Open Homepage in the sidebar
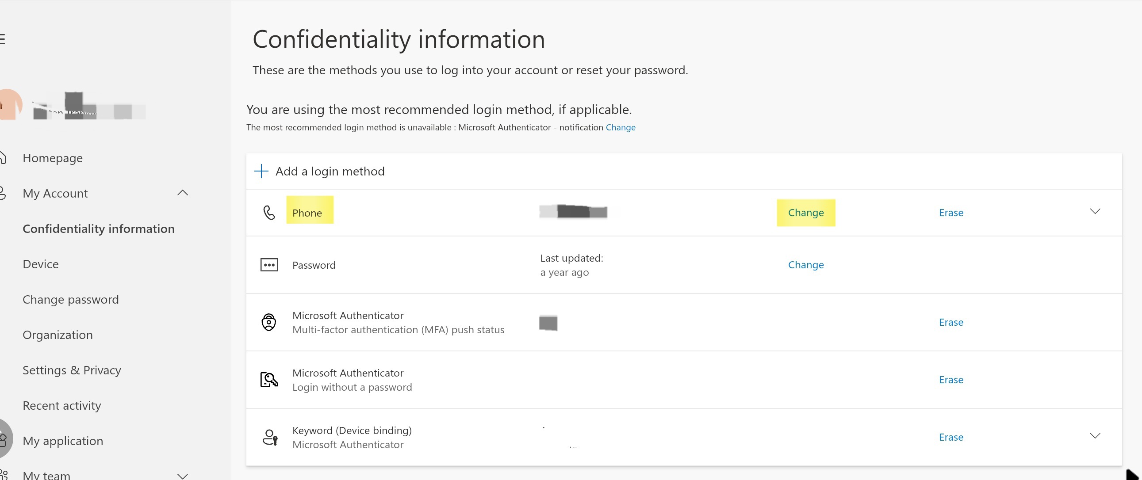Screen dimensions: 1142x480 (53, 158)
